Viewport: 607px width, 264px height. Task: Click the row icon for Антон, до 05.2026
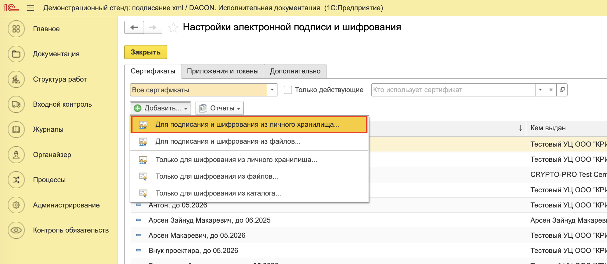[139, 205]
